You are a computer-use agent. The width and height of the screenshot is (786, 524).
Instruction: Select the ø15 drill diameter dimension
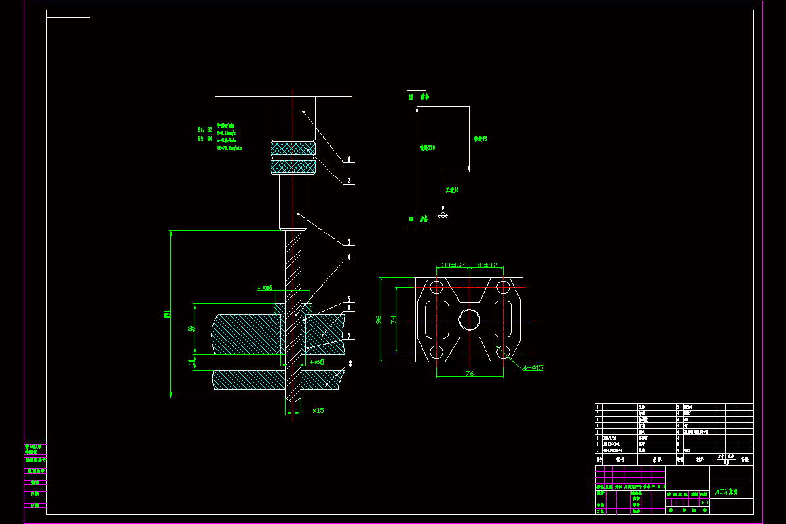pos(318,411)
